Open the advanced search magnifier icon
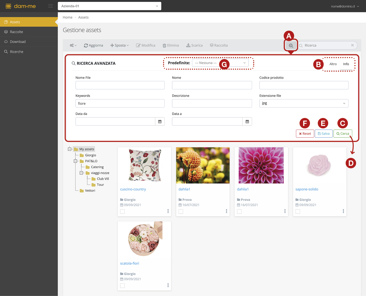The width and height of the screenshot is (366, 296). point(291,45)
